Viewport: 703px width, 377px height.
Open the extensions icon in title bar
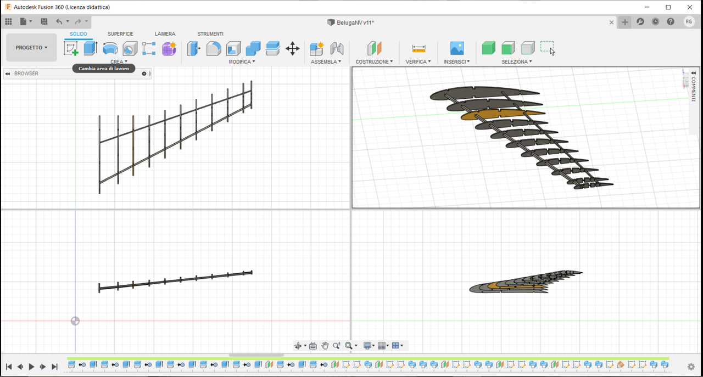640,22
